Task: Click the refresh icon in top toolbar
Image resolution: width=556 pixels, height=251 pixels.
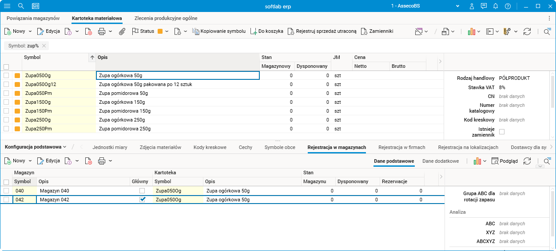Action: [527, 31]
